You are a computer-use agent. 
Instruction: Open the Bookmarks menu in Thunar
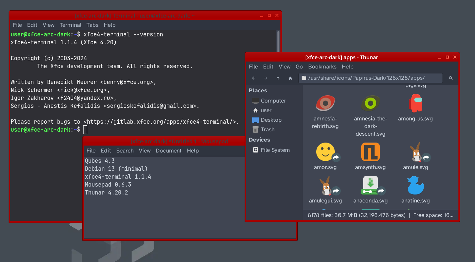coord(322,66)
